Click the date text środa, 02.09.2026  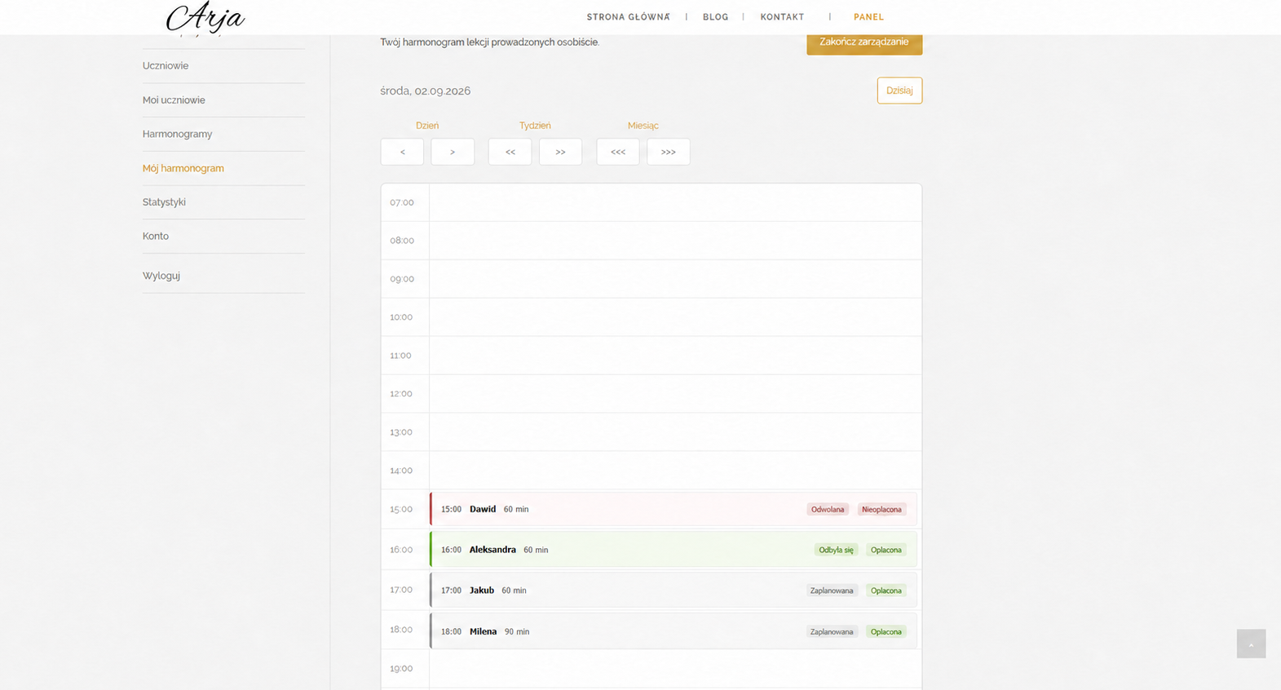(426, 91)
